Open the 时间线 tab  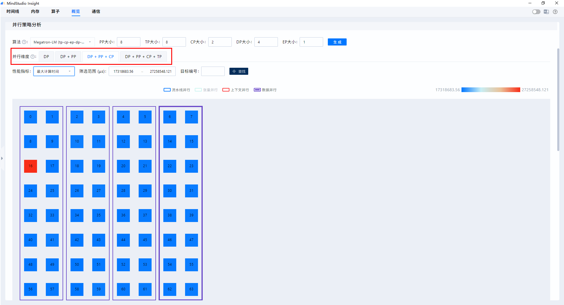pos(13,11)
